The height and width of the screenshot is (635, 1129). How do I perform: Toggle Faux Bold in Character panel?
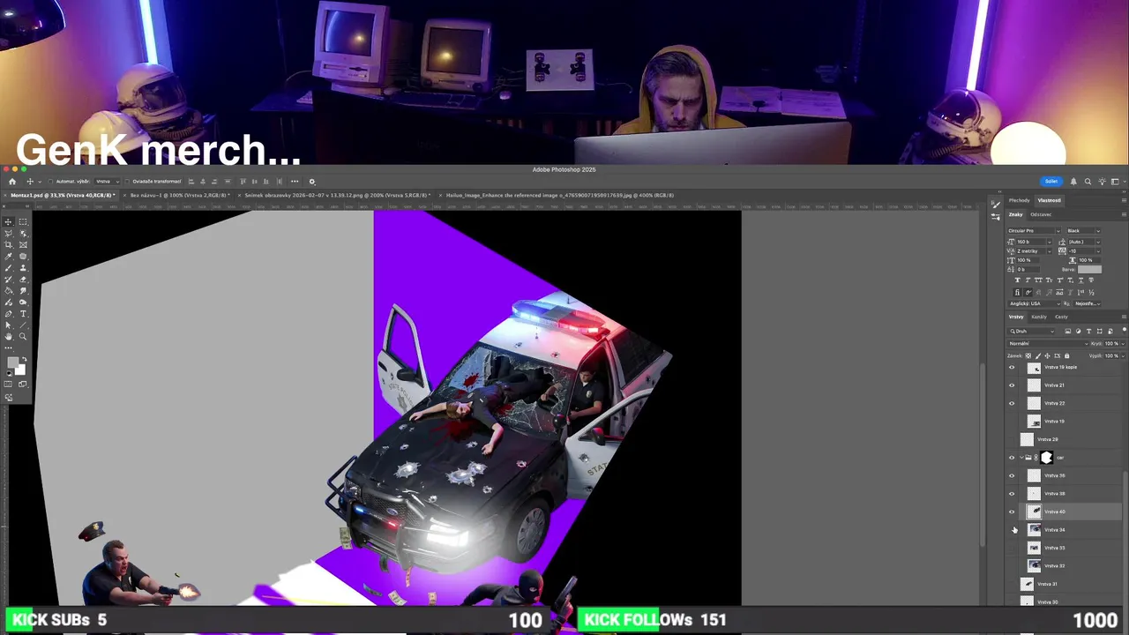point(1018,280)
